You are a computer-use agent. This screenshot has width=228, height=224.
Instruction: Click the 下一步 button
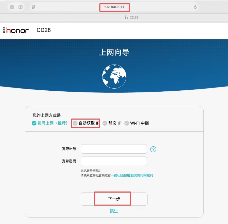(x=114, y=199)
